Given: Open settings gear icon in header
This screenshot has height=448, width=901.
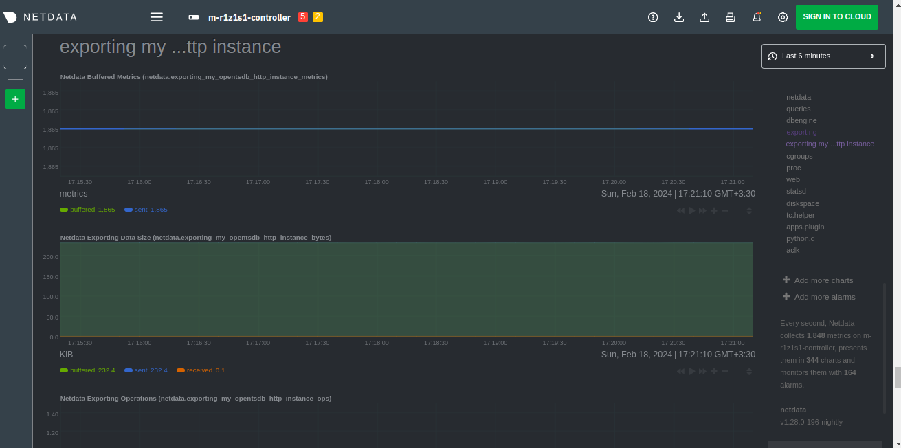Looking at the screenshot, I should coord(783,17).
